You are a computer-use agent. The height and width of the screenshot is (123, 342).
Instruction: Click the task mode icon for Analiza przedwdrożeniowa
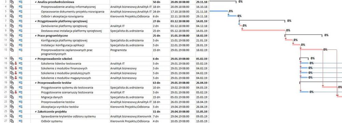click(x=21, y=2)
